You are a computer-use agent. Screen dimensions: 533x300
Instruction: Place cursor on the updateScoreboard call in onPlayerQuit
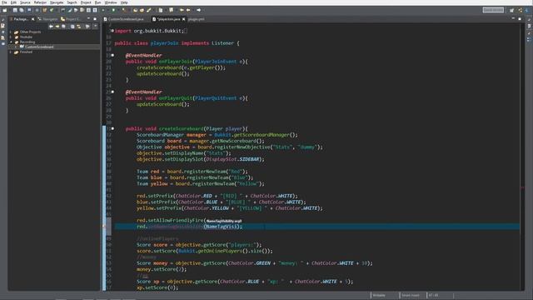tap(162, 104)
